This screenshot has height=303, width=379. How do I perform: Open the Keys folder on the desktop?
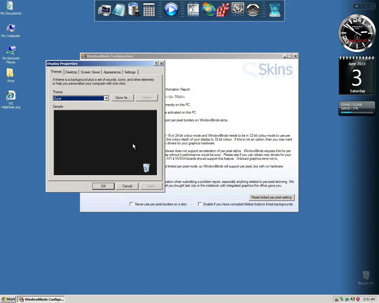click(x=11, y=75)
